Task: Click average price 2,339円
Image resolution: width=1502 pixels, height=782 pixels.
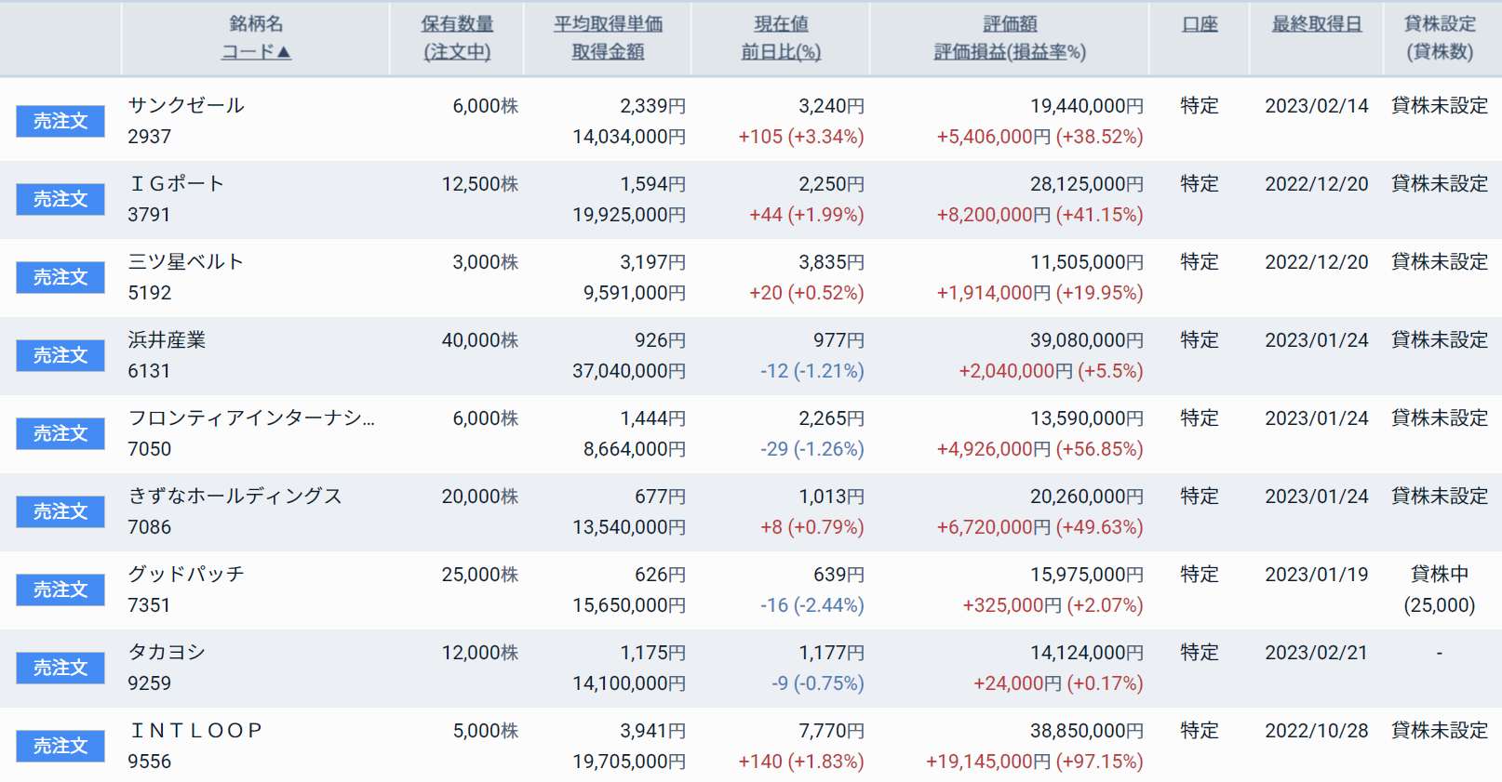Action: point(653,106)
